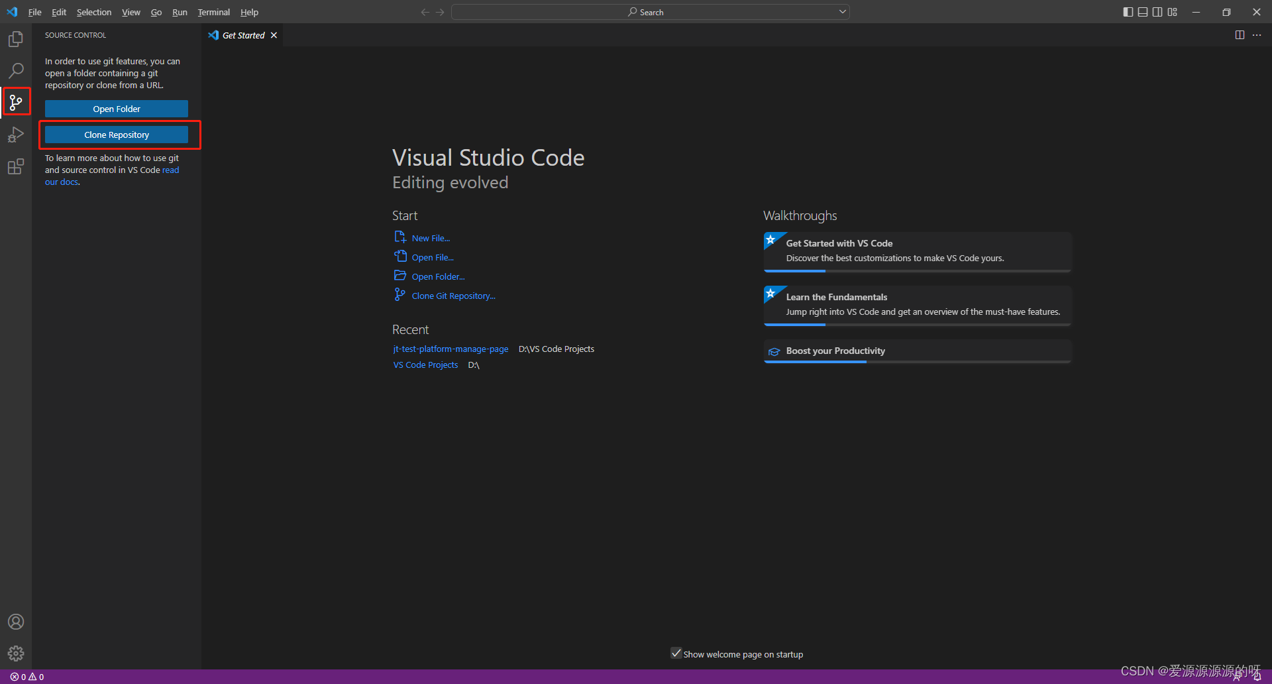The height and width of the screenshot is (684, 1272).
Task: Open the Selection menu
Action: coord(94,12)
